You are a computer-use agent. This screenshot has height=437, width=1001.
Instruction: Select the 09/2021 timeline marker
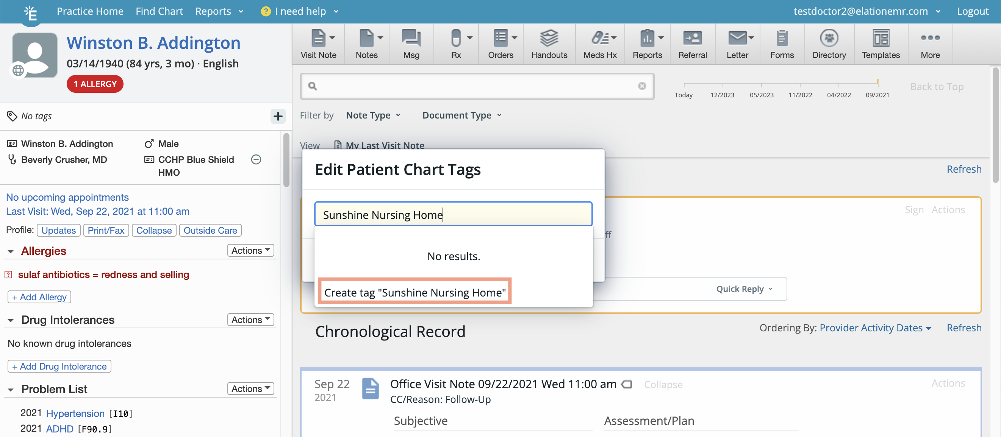pyautogui.click(x=878, y=94)
